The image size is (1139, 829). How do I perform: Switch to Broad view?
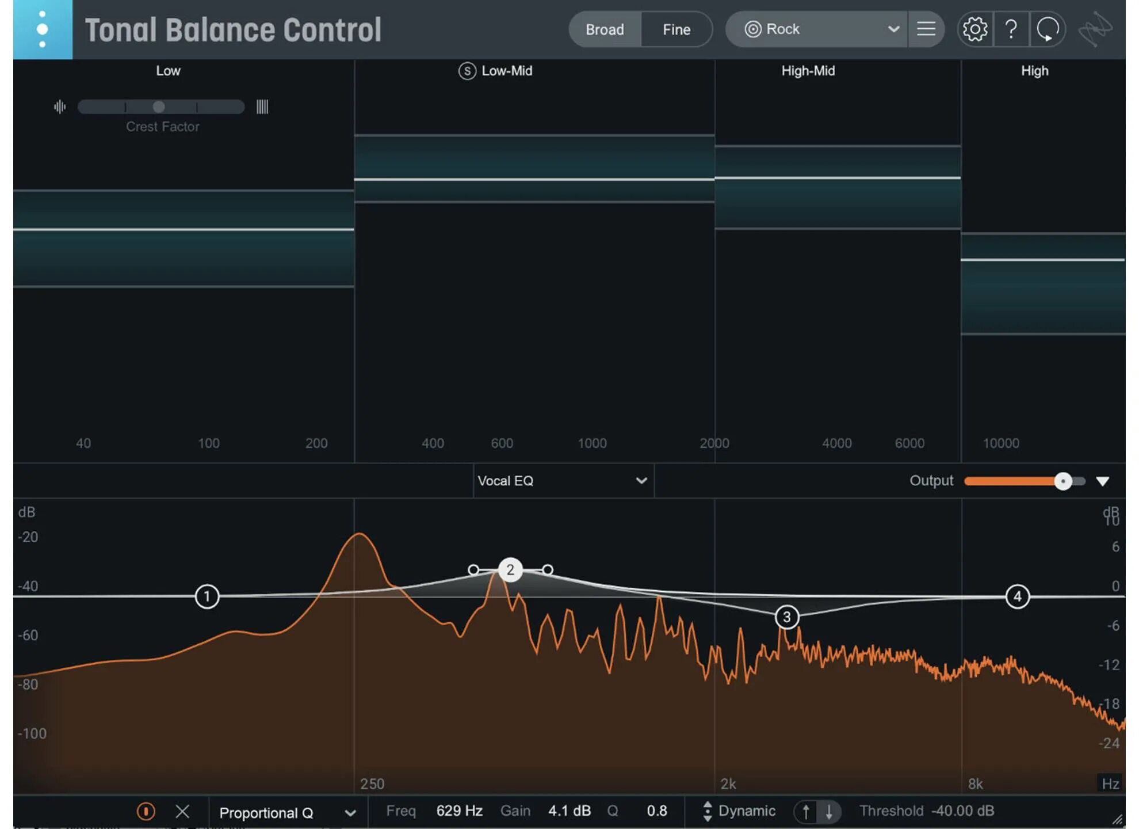pyautogui.click(x=605, y=29)
